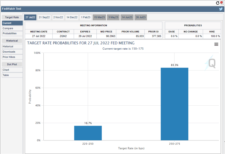The height and width of the screenshot is (154, 225).
Task: Click the 29 Jul 2022 expires cell
Action: 85,36
